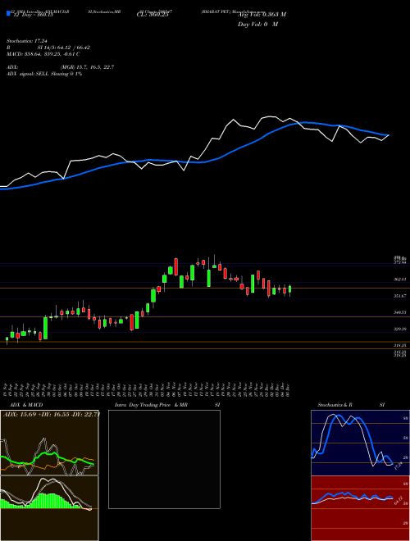This screenshot has width=410, height=541.
Task: Click the 'CL: 360.25' closing price text
Action: tap(153, 15)
